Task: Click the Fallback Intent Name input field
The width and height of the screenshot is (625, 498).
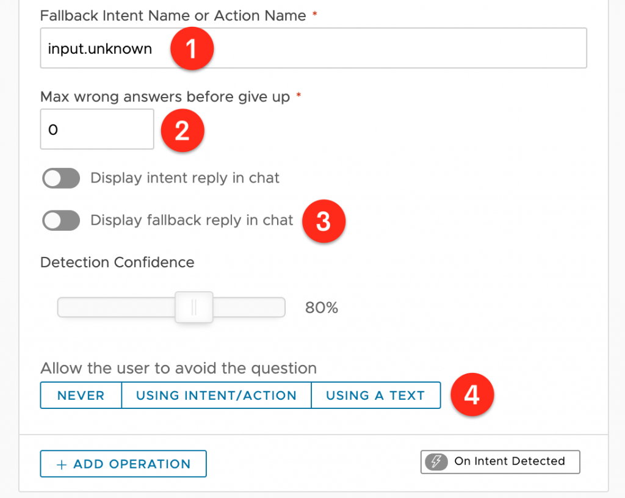Action: (313, 48)
